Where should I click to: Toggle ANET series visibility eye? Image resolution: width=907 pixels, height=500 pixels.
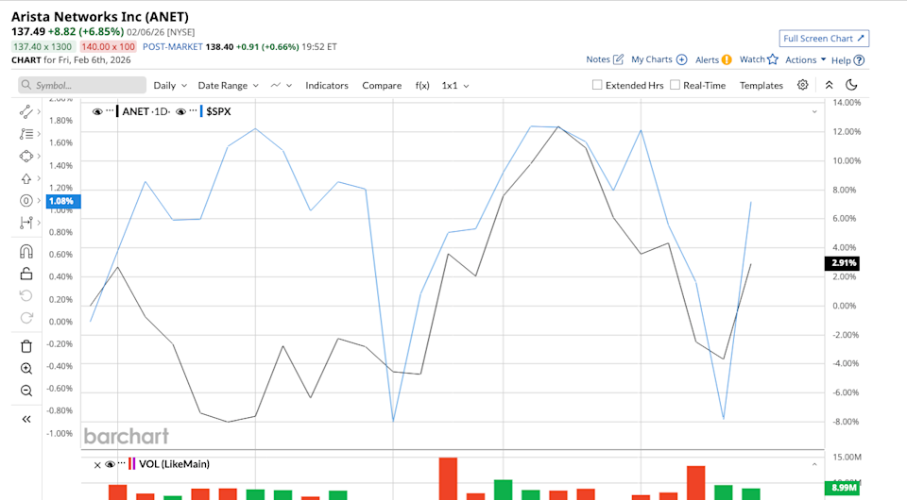point(97,111)
